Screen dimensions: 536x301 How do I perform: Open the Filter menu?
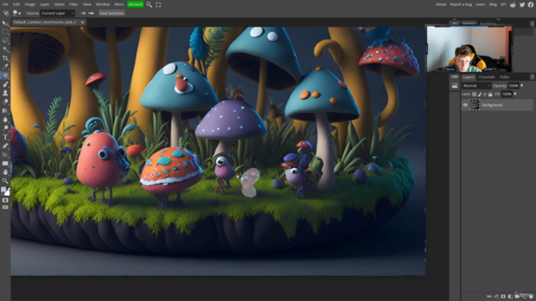pyautogui.click(x=74, y=4)
